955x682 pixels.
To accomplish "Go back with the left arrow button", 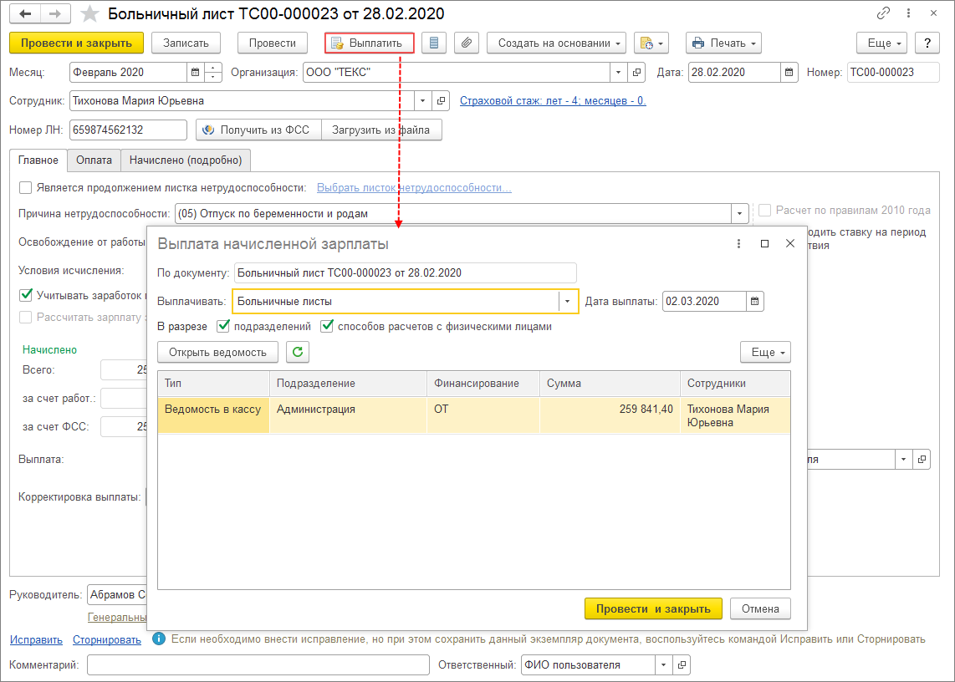I will click(25, 13).
